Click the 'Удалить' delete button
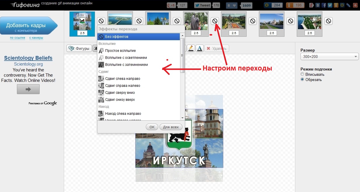 click(x=217, y=48)
